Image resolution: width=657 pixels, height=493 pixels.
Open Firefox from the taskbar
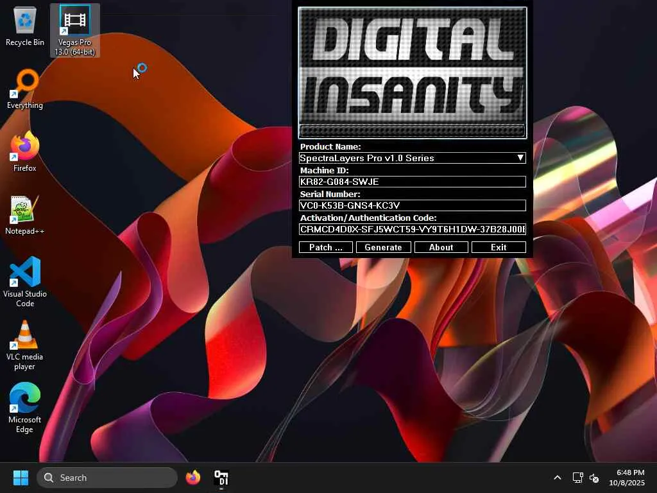193,478
